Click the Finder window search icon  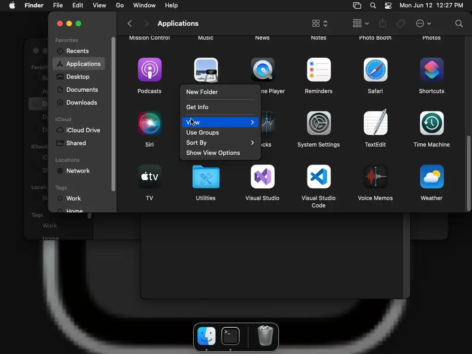459,24
